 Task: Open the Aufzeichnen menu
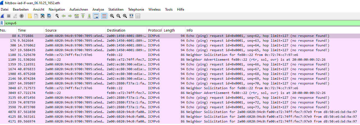(79, 10)
